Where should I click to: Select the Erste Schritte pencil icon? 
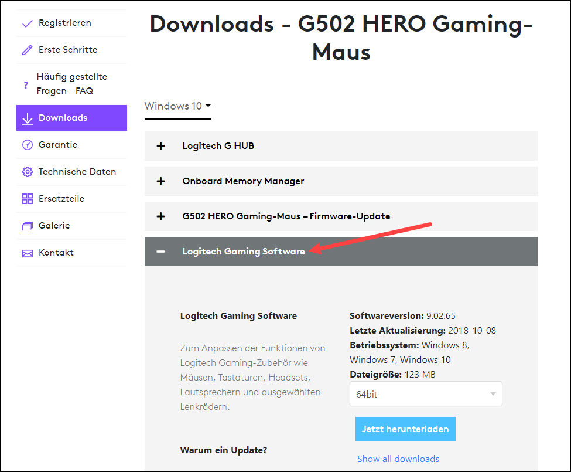point(26,50)
